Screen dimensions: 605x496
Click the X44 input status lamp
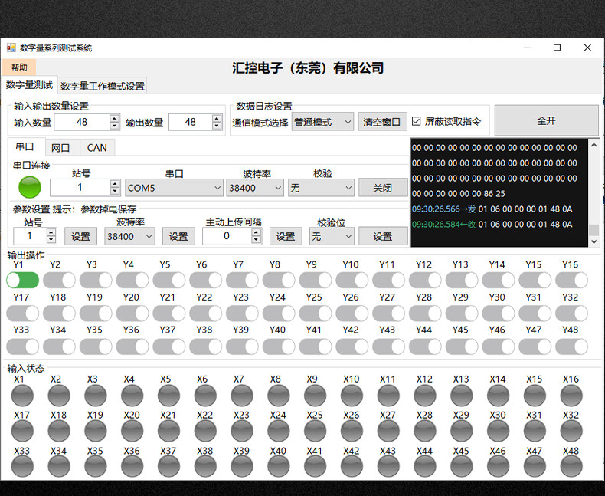tap(425, 466)
